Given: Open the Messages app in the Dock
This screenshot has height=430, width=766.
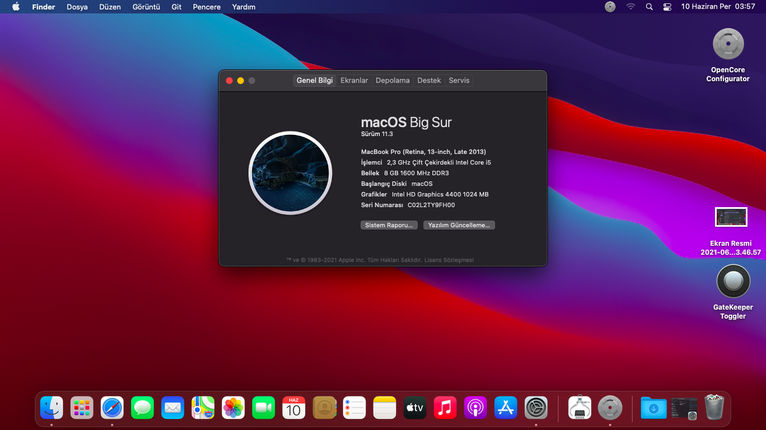Looking at the screenshot, I should (142, 408).
